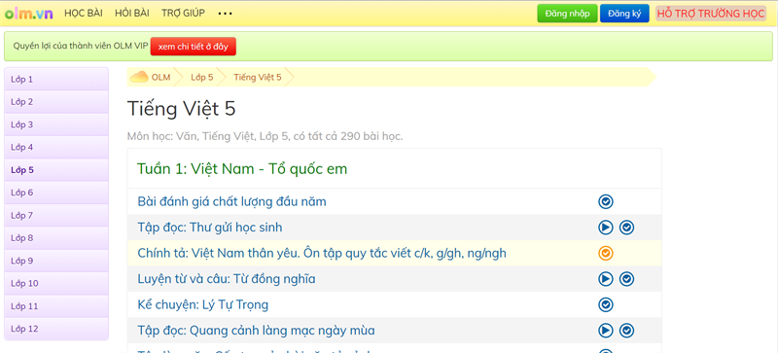Select Lớp 5 in sidebar

(x=56, y=170)
